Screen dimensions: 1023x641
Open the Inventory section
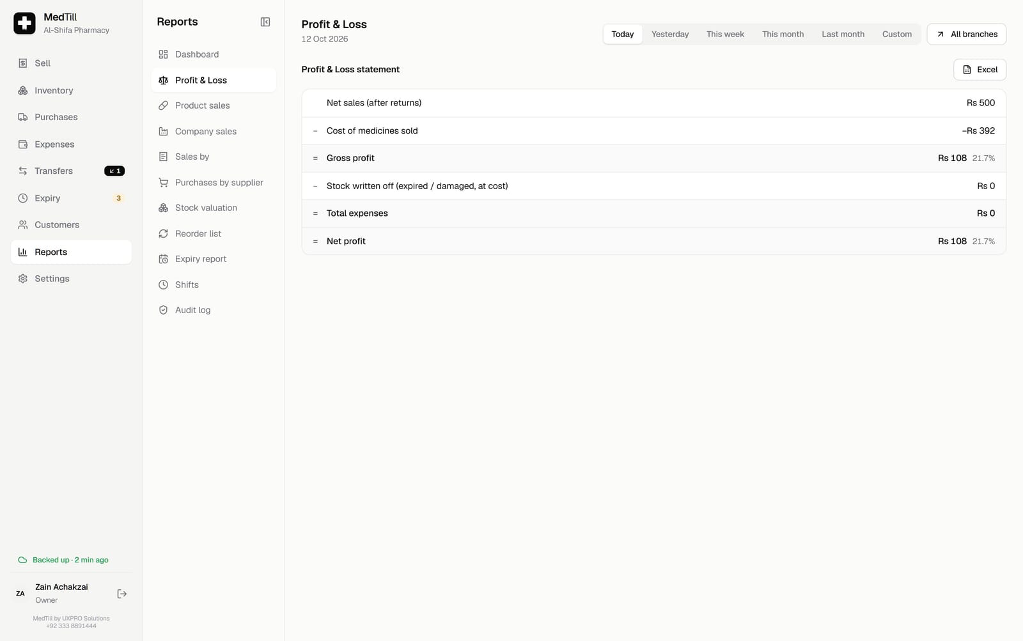click(71, 90)
